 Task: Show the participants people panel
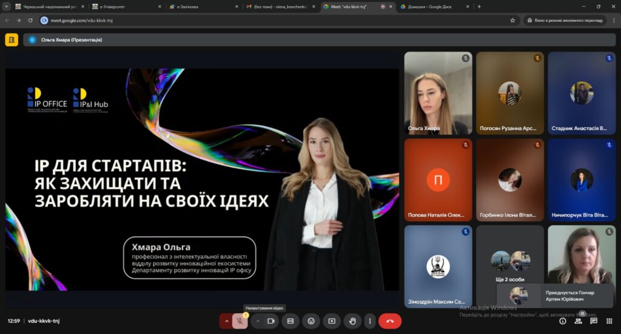pyautogui.click(x=579, y=321)
